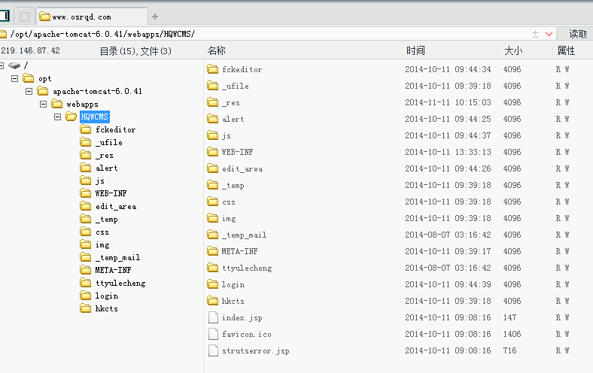Click the hkcts folder icon in file list
This screenshot has height=373, width=593.
coord(212,301)
